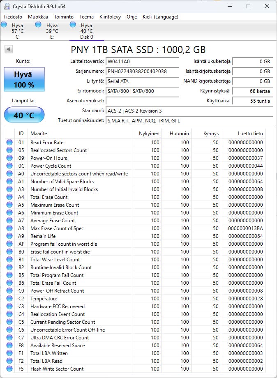The height and width of the screenshot is (378, 277).
Task: Click the Huonoin column header
Action: point(176,134)
